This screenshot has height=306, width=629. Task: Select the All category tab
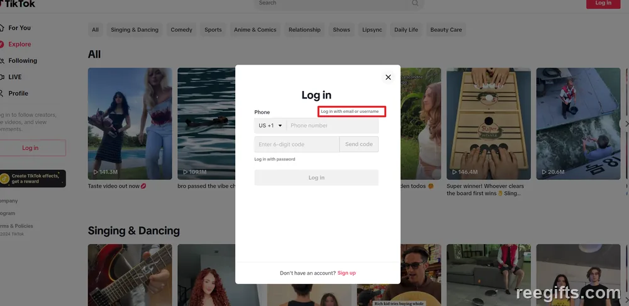95,29
